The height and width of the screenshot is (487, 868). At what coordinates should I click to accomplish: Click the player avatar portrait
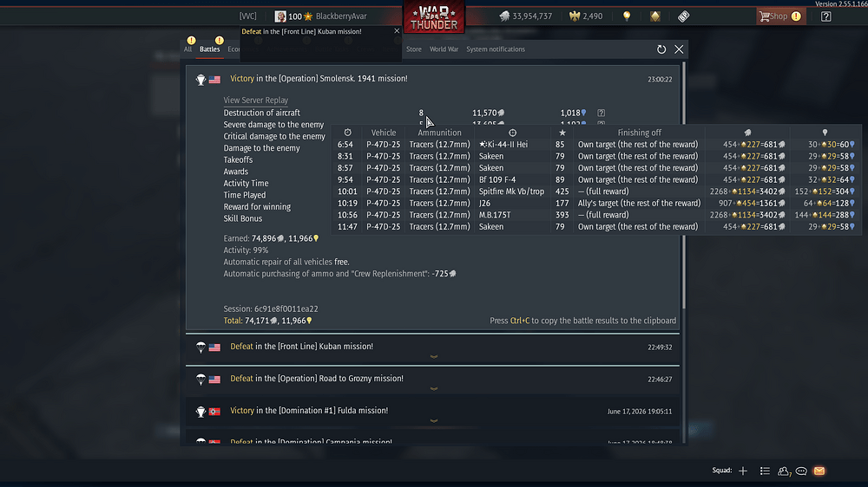[x=280, y=16]
